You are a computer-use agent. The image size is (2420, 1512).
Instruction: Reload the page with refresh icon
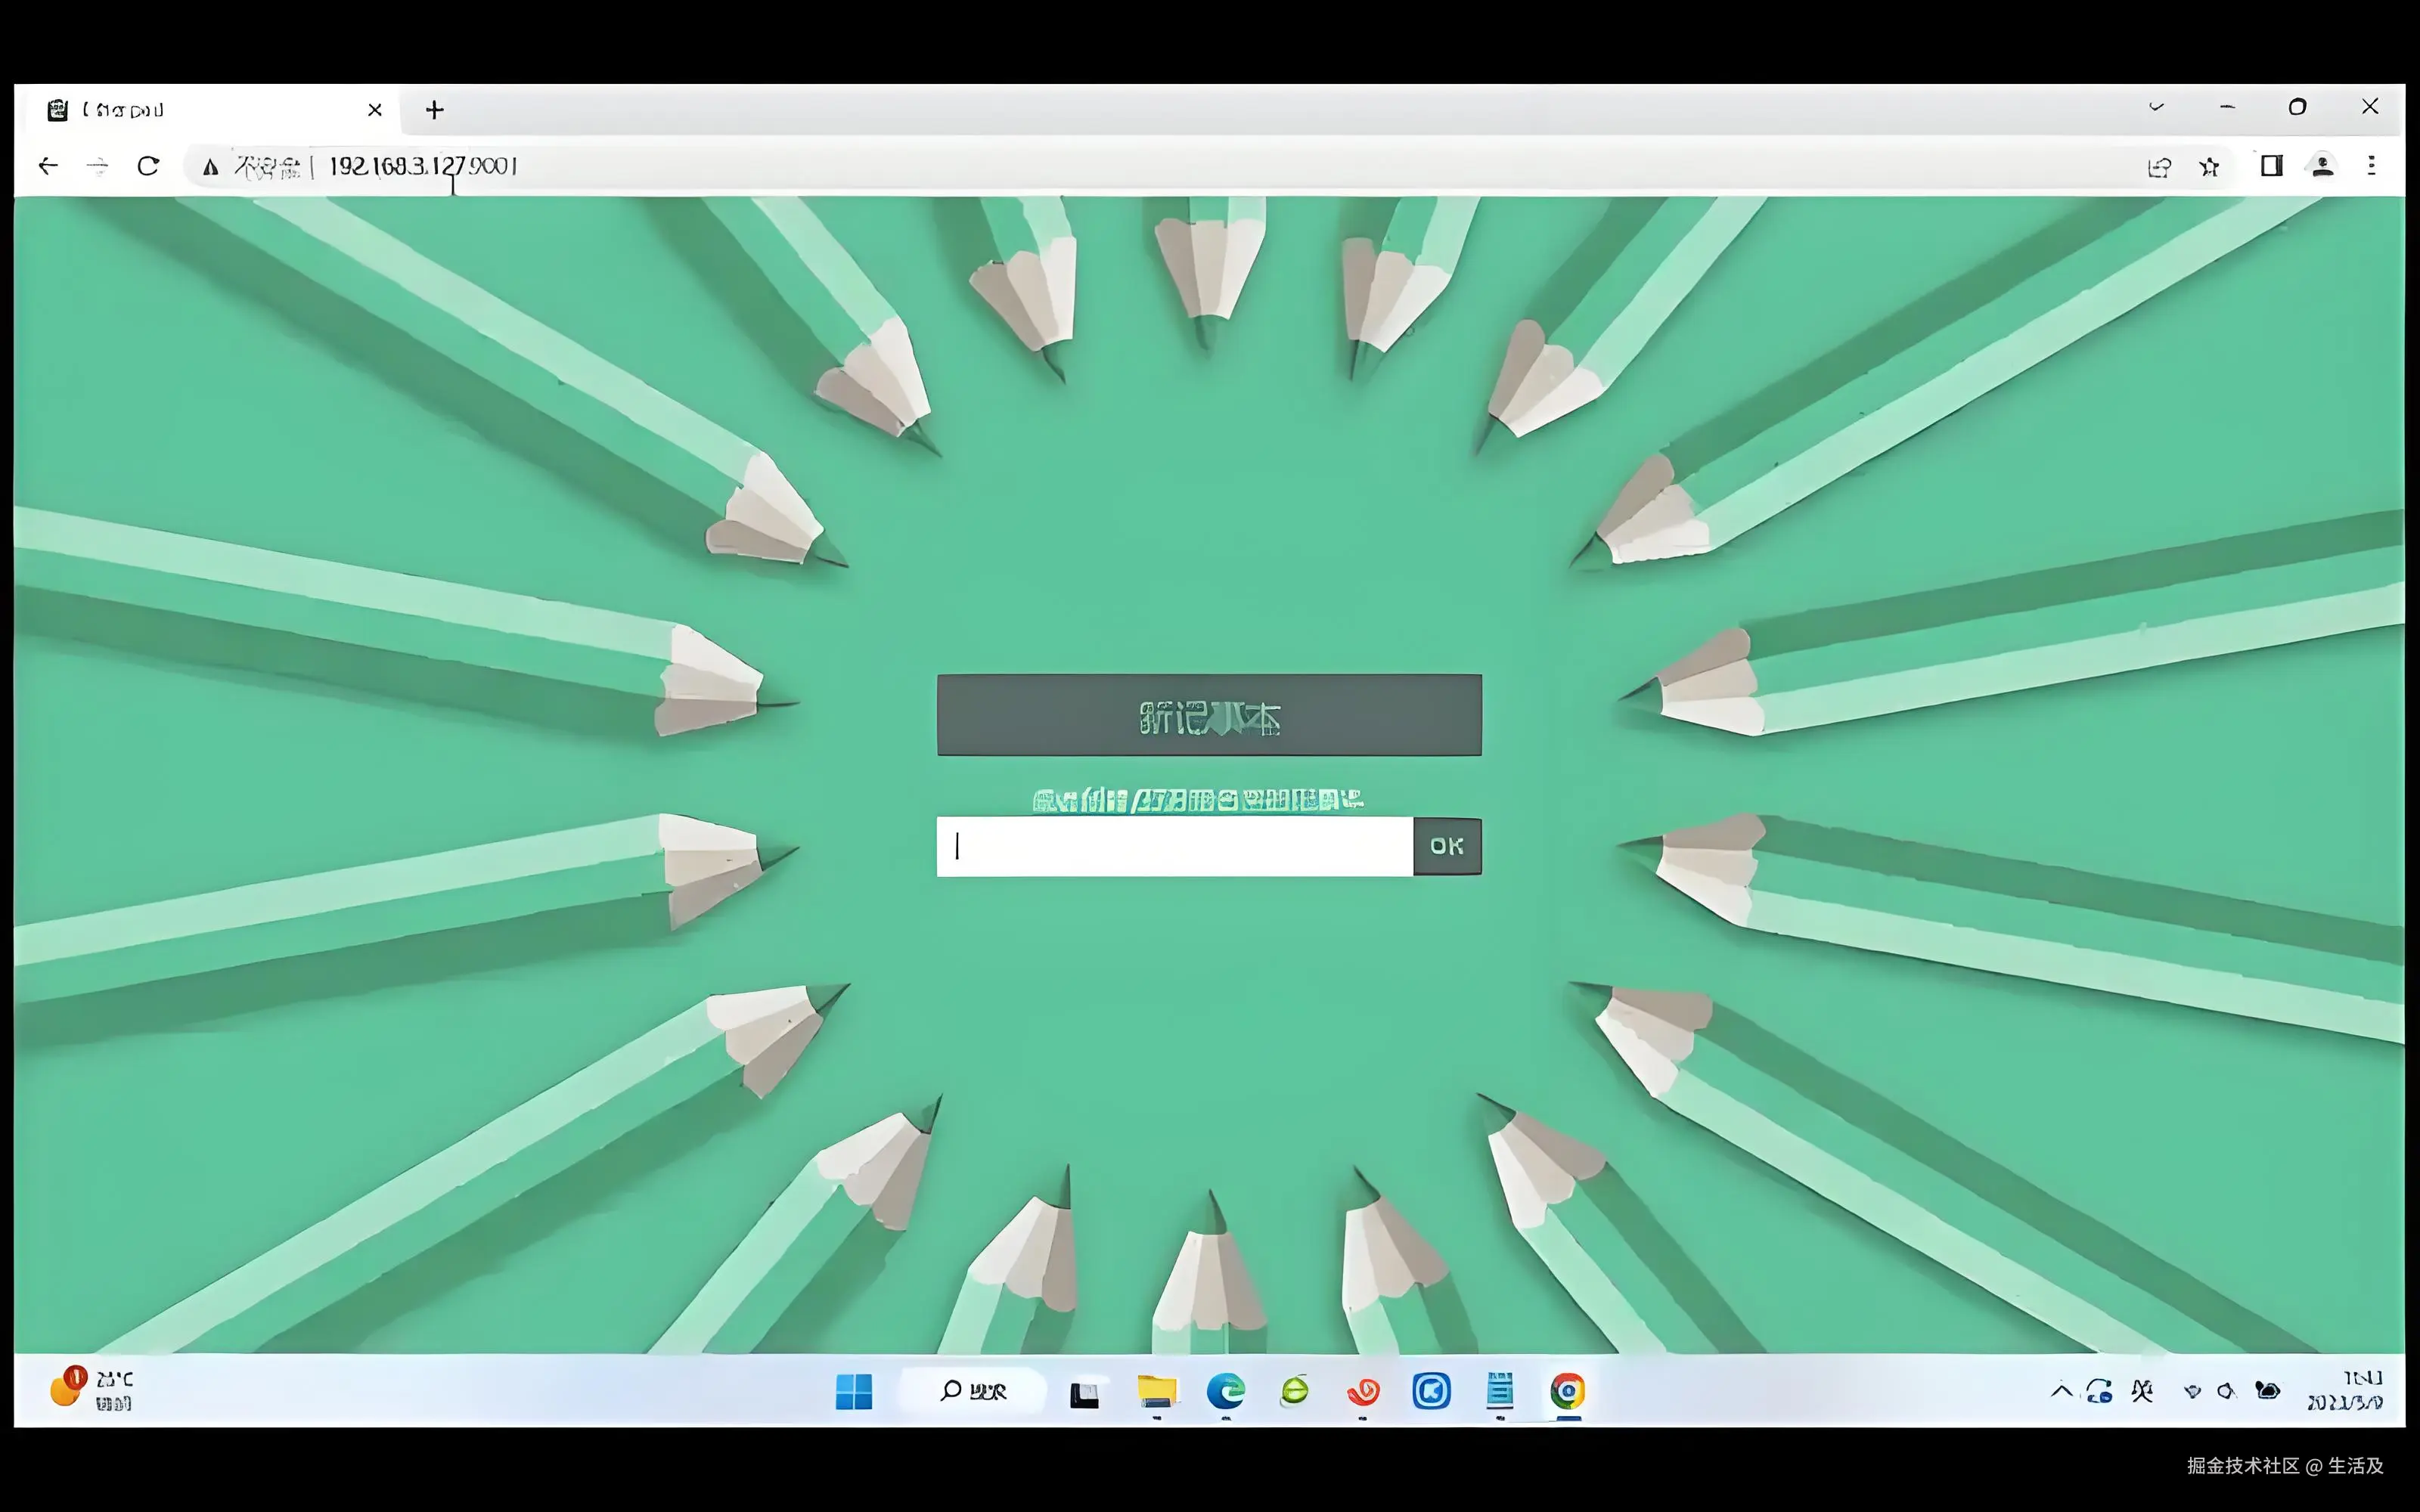148,166
